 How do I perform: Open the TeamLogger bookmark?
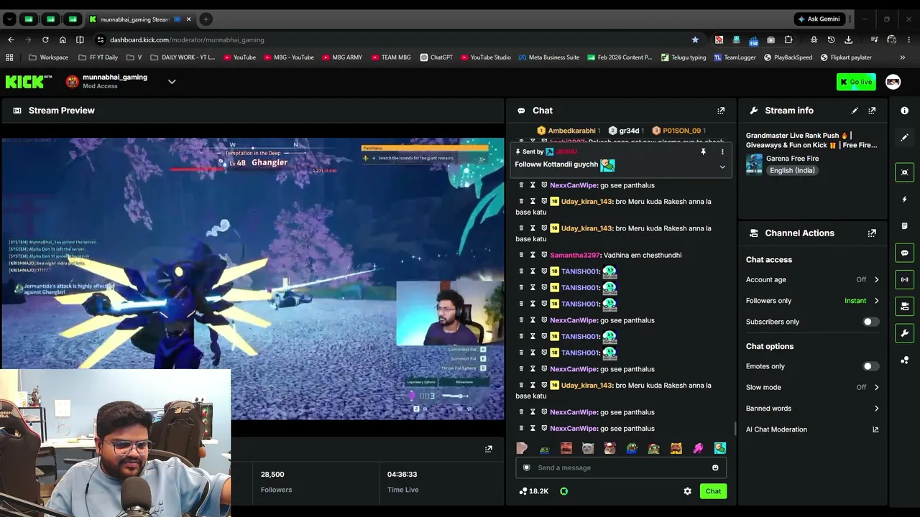pyautogui.click(x=735, y=57)
